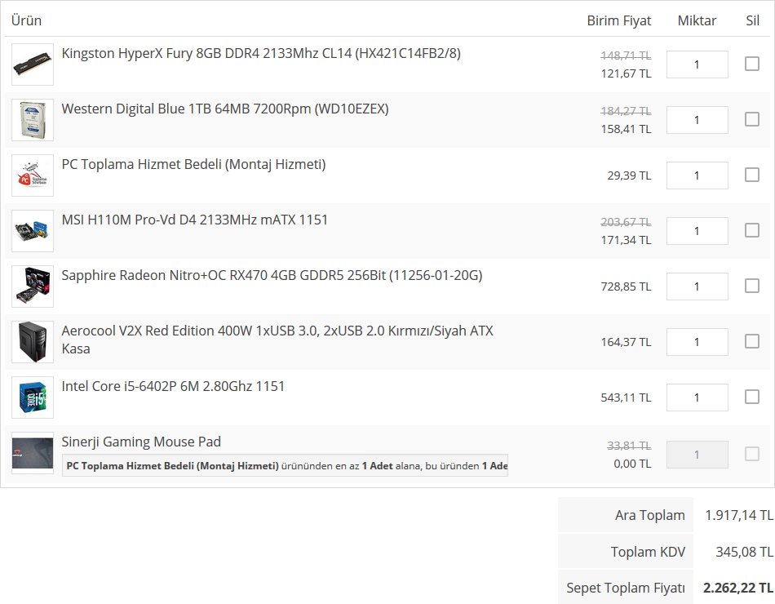Click the Birim Fiyat column header

click(619, 20)
